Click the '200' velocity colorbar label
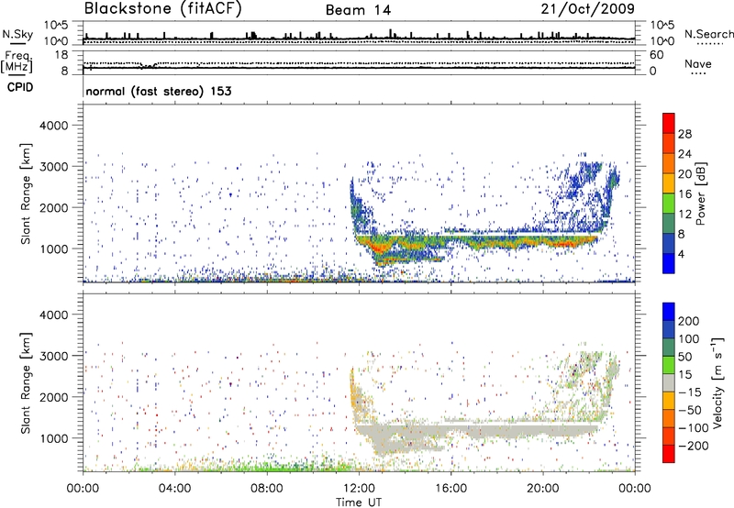 689,321
